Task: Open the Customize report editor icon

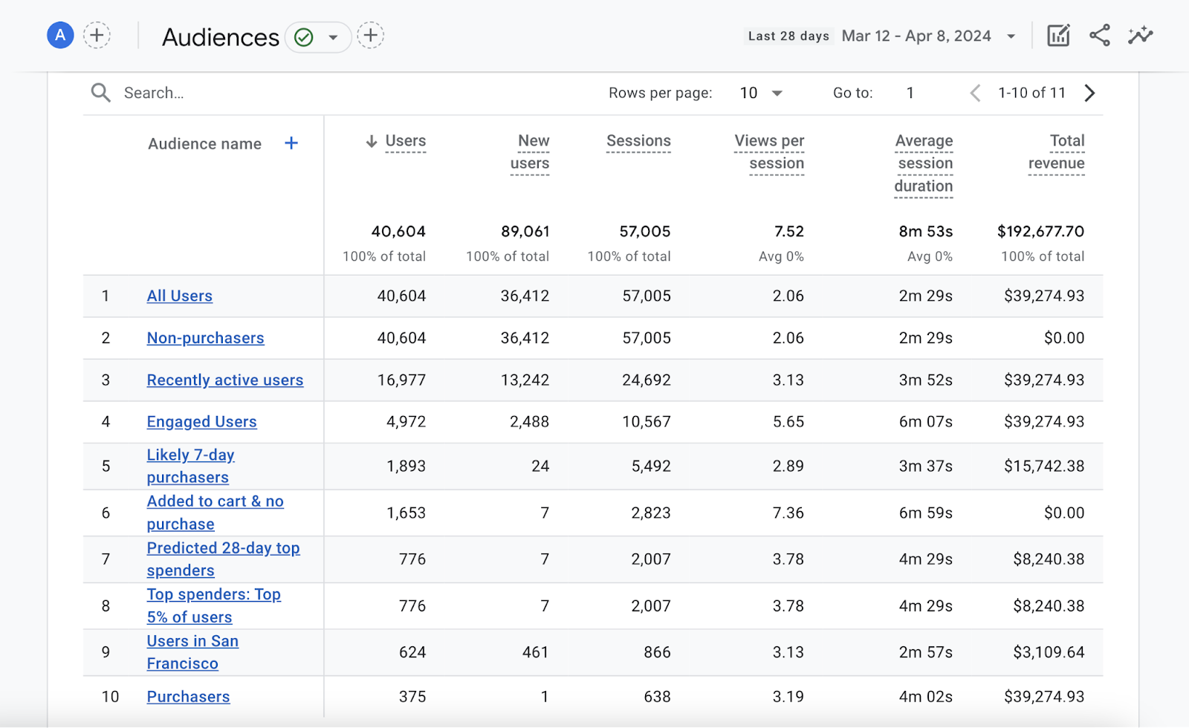Action: pos(1058,35)
